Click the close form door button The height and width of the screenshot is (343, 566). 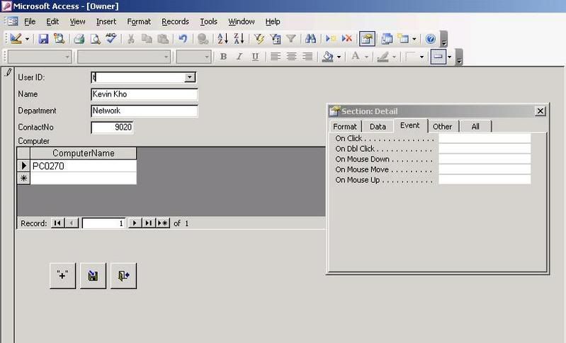pos(123,276)
